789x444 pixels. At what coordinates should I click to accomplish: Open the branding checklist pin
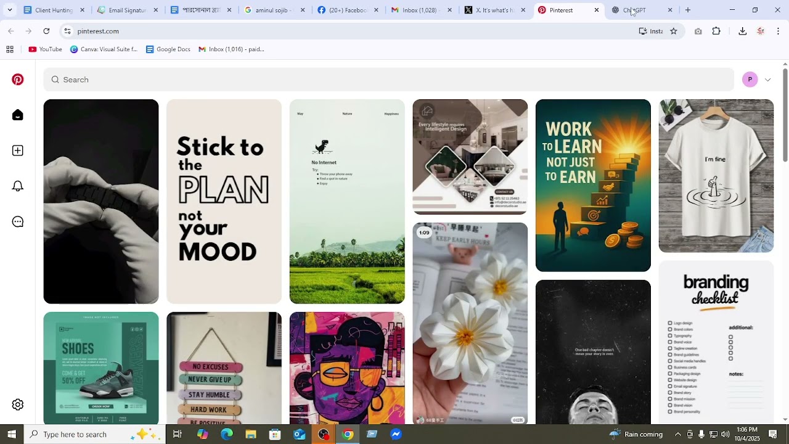pos(716,342)
